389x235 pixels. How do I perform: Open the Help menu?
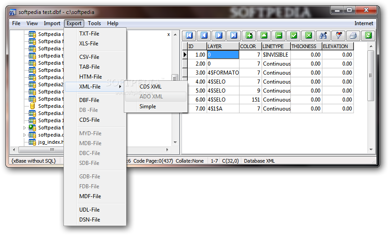pyautogui.click(x=113, y=23)
